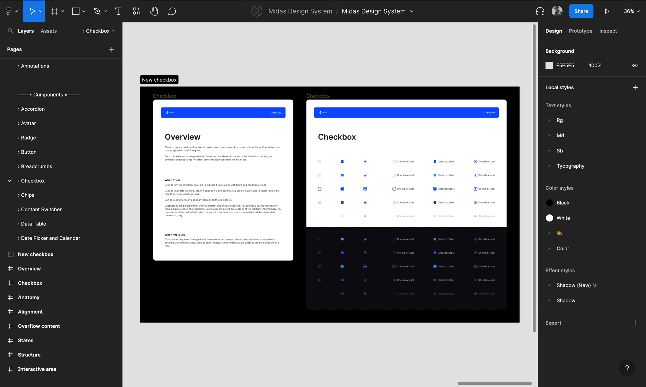Image resolution: width=646 pixels, height=387 pixels.
Task: Add a new page with plus
Action: coord(111,50)
